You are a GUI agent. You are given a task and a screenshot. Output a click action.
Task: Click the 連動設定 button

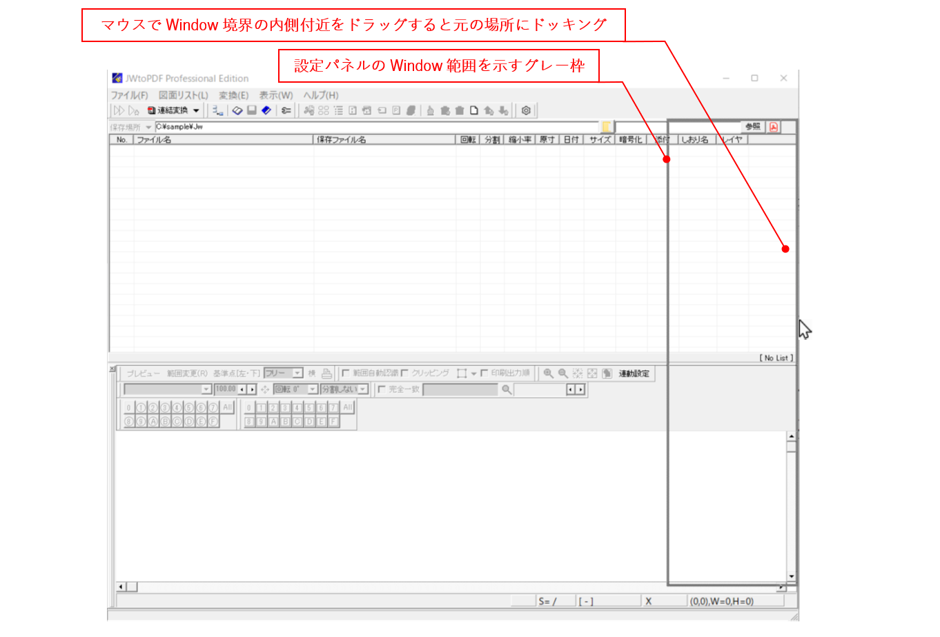(634, 374)
